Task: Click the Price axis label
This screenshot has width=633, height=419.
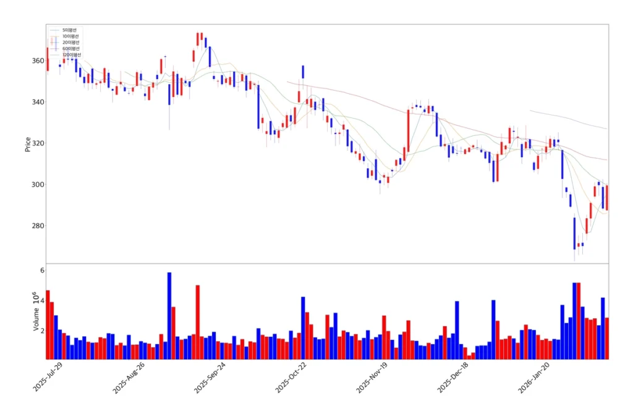Action: pyautogui.click(x=28, y=144)
